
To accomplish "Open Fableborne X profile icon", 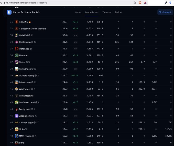I will (x=35, y=82).
